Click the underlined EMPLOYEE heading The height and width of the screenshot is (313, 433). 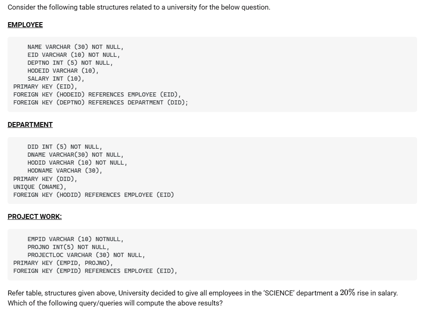click(x=25, y=25)
